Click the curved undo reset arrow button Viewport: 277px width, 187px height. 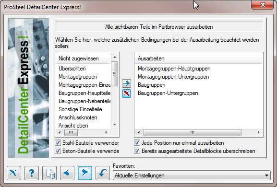point(103,173)
